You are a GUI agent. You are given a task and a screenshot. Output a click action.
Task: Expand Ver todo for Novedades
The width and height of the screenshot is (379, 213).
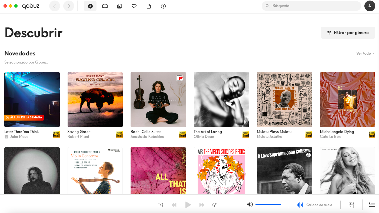(365, 53)
